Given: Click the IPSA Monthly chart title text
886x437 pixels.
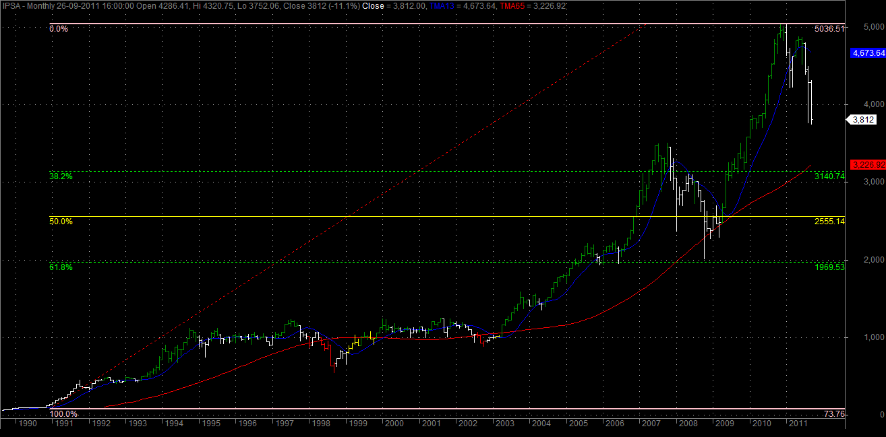Looking at the screenshot, I should click(x=29, y=5).
